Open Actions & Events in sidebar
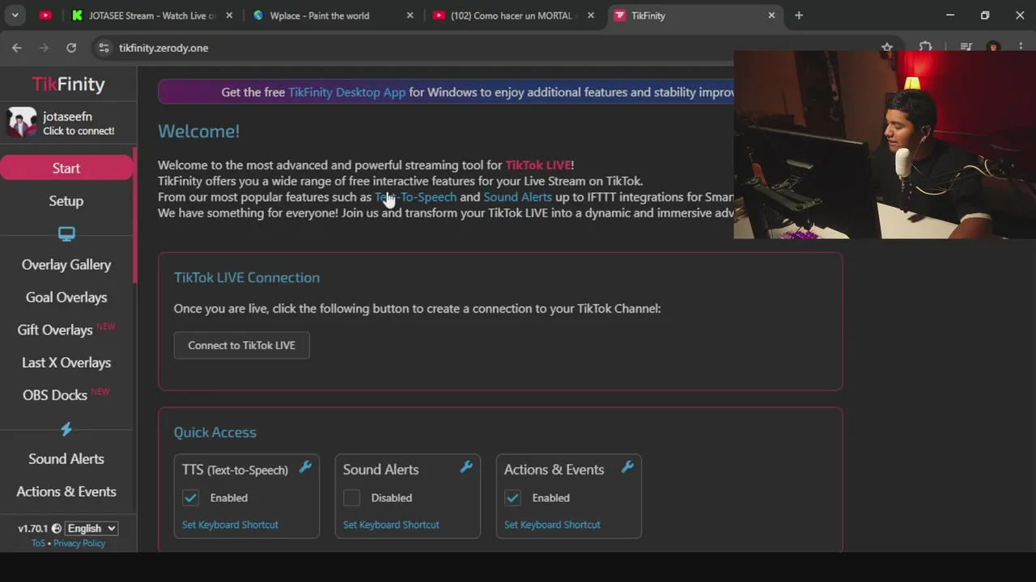Image resolution: width=1036 pixels, height=582 pixels. pyautogui.click(x=66, y=491)
